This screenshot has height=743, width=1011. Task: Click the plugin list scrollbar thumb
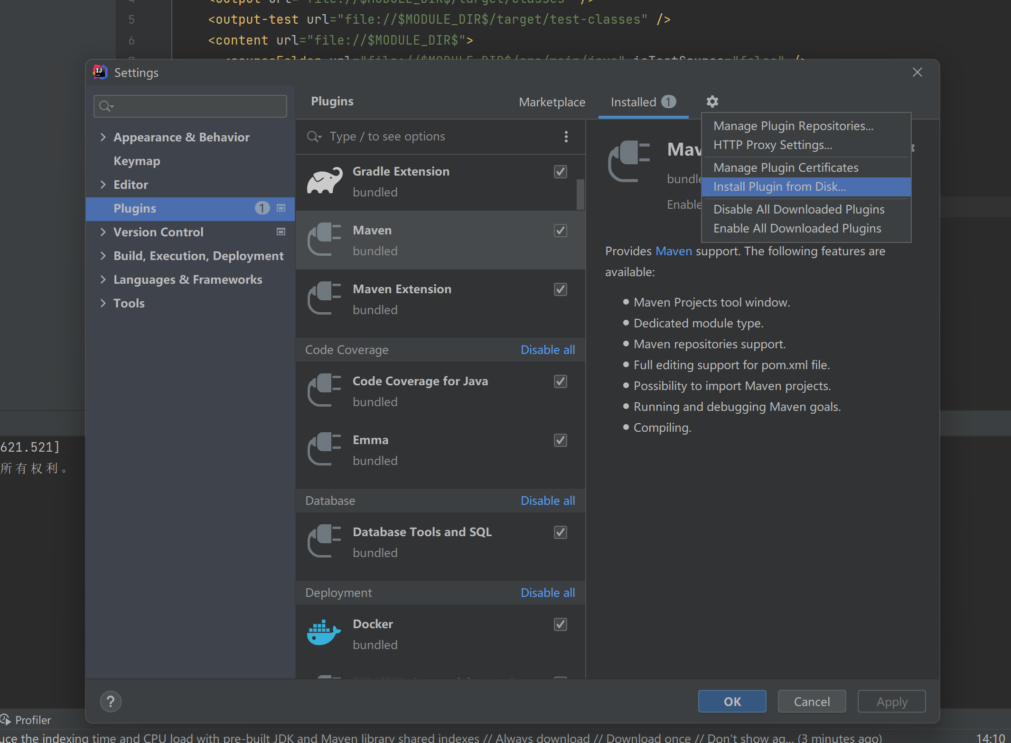(x=580, y=194)
